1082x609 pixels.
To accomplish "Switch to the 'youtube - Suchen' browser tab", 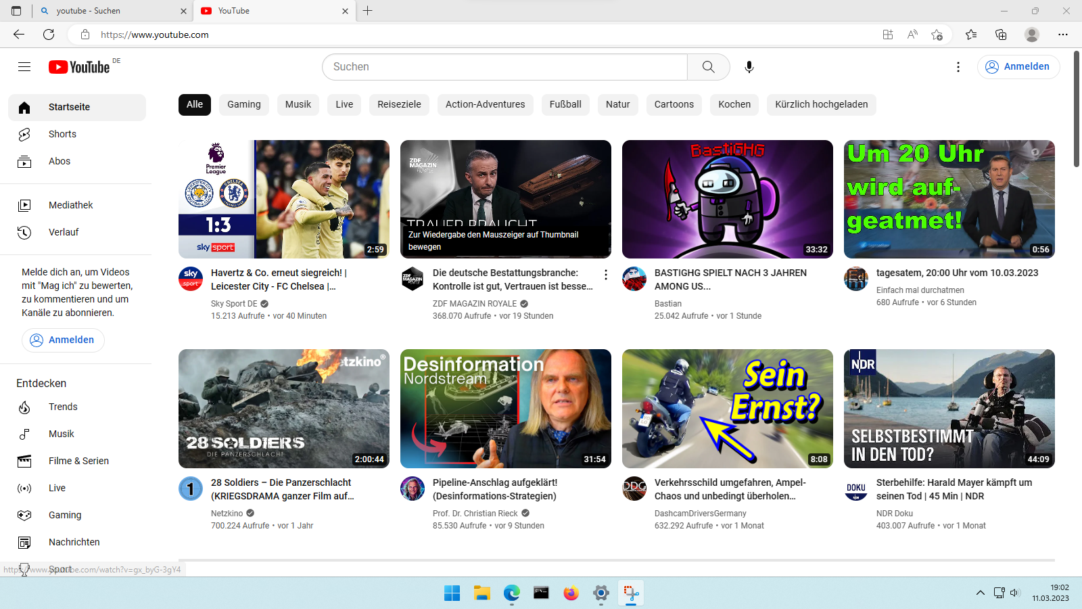I will 112,11.
